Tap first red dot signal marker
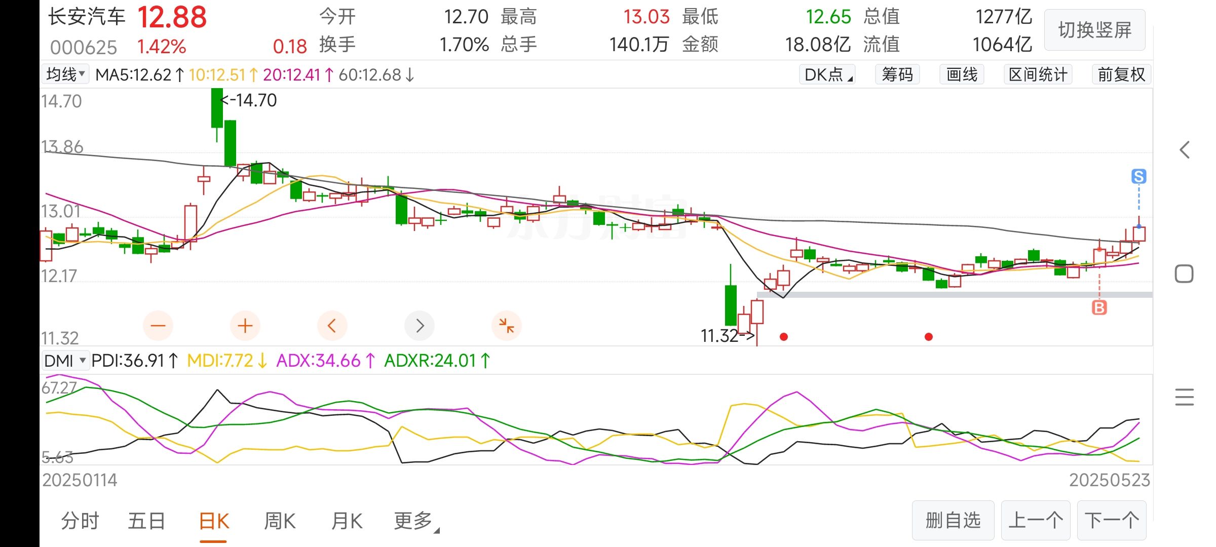The height and width of the screenshot is (547, 1216). click(x=784, y=337)
